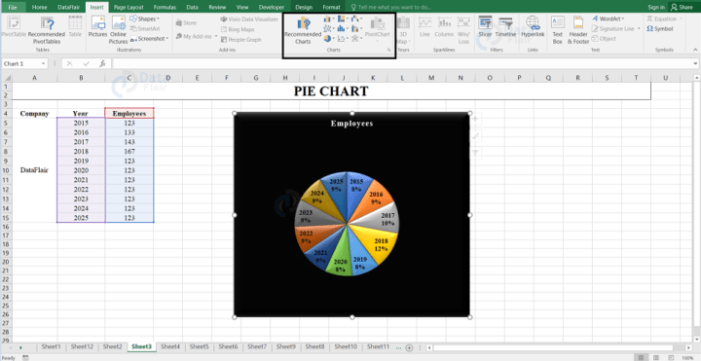Click Sign in
This screenshot has width=701, height=361.
[656, 7]
